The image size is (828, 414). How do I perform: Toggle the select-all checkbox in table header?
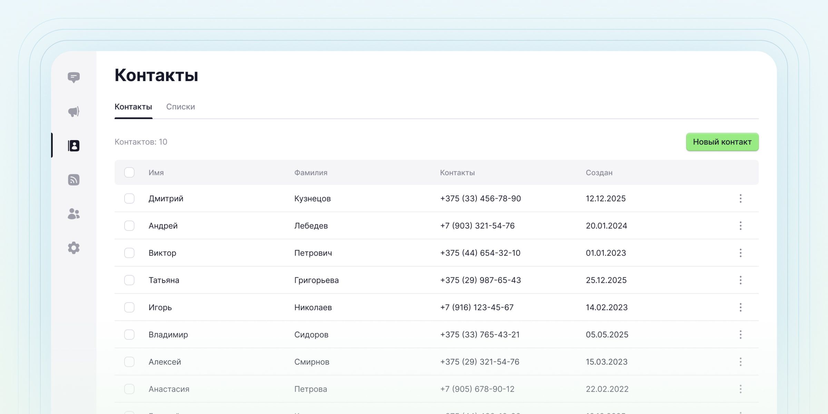pos(129,172)
